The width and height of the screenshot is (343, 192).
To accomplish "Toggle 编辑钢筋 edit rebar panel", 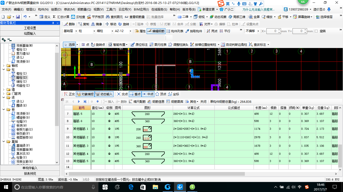I will (x=156, y=31).
